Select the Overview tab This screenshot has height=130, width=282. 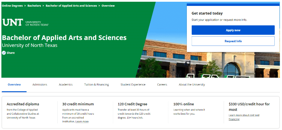click(x=14, y=84)
